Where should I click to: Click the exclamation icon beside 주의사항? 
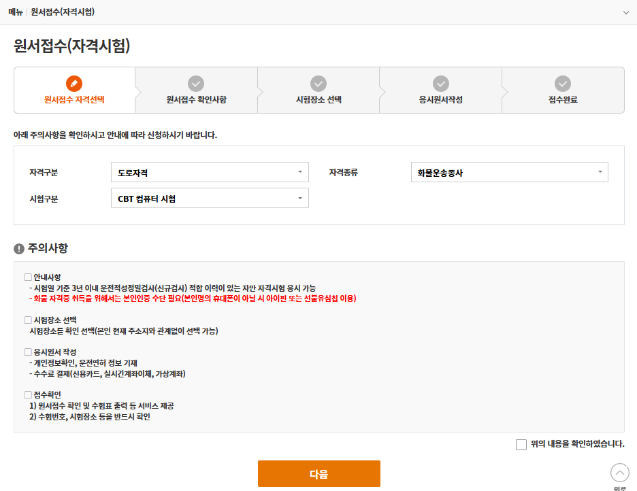pos(19,249)
